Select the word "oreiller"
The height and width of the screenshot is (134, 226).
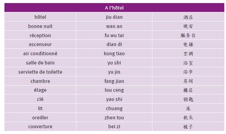40,118
